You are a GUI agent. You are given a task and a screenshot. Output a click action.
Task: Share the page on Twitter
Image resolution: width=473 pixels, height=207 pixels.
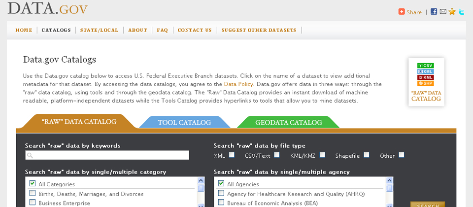[462, 12]
